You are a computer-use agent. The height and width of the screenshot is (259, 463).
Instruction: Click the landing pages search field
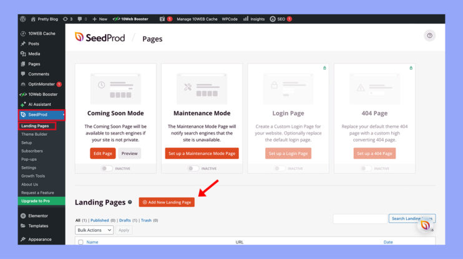click(360, 219)
